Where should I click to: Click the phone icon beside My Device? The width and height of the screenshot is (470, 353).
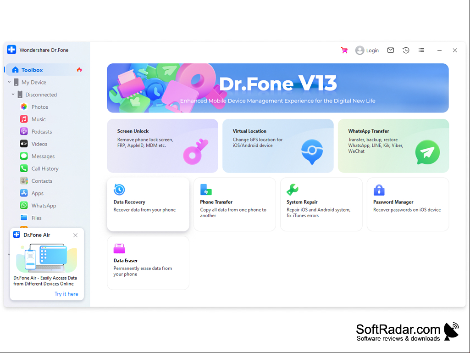click(x=16, y=82)
